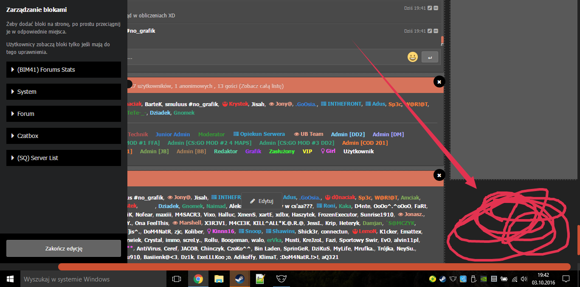Viewport: 580px width, 287px height.
Task: Expand the (SQ) Server List section
Action: (x=64, y=158)
